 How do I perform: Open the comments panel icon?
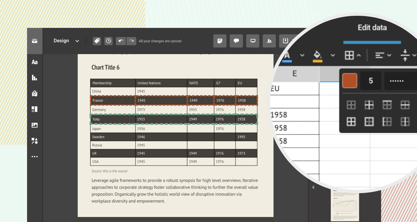pyautogui.click(x=236, y=41)
